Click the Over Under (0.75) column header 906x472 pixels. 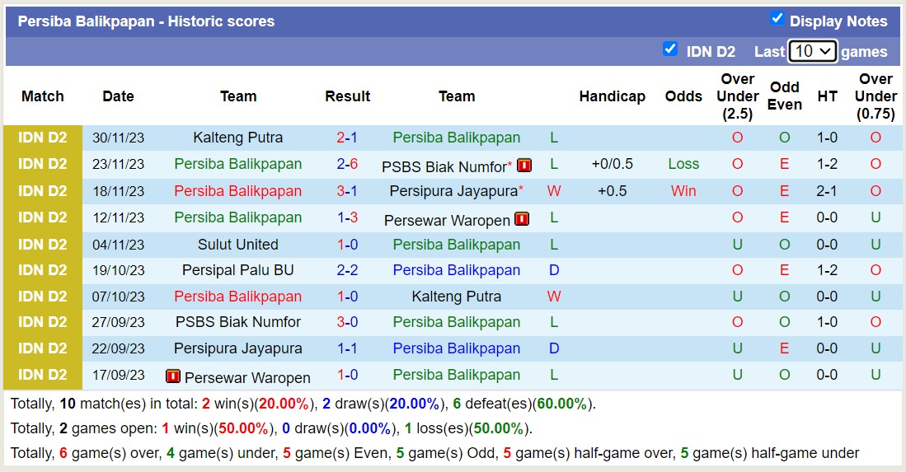pyautogui.click(x=876, y=96)
